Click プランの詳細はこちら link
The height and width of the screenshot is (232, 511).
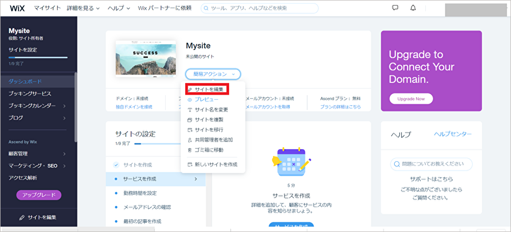click(x=341, y=106)
